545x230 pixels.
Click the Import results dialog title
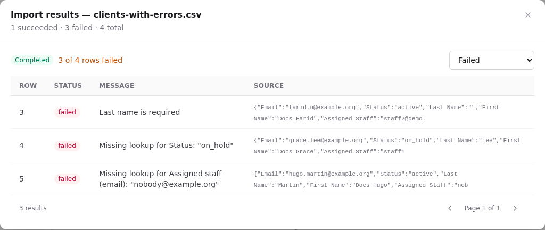pos(106,14)
